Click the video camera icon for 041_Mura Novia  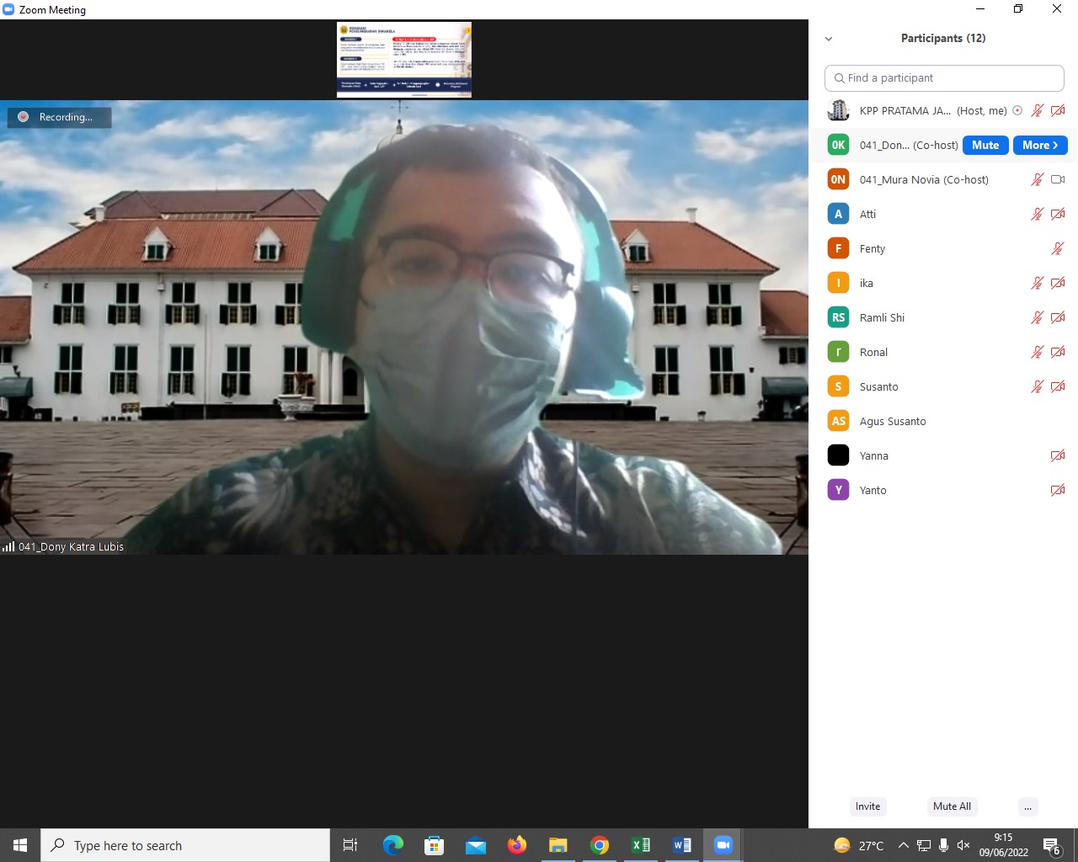click(1058, 179)
